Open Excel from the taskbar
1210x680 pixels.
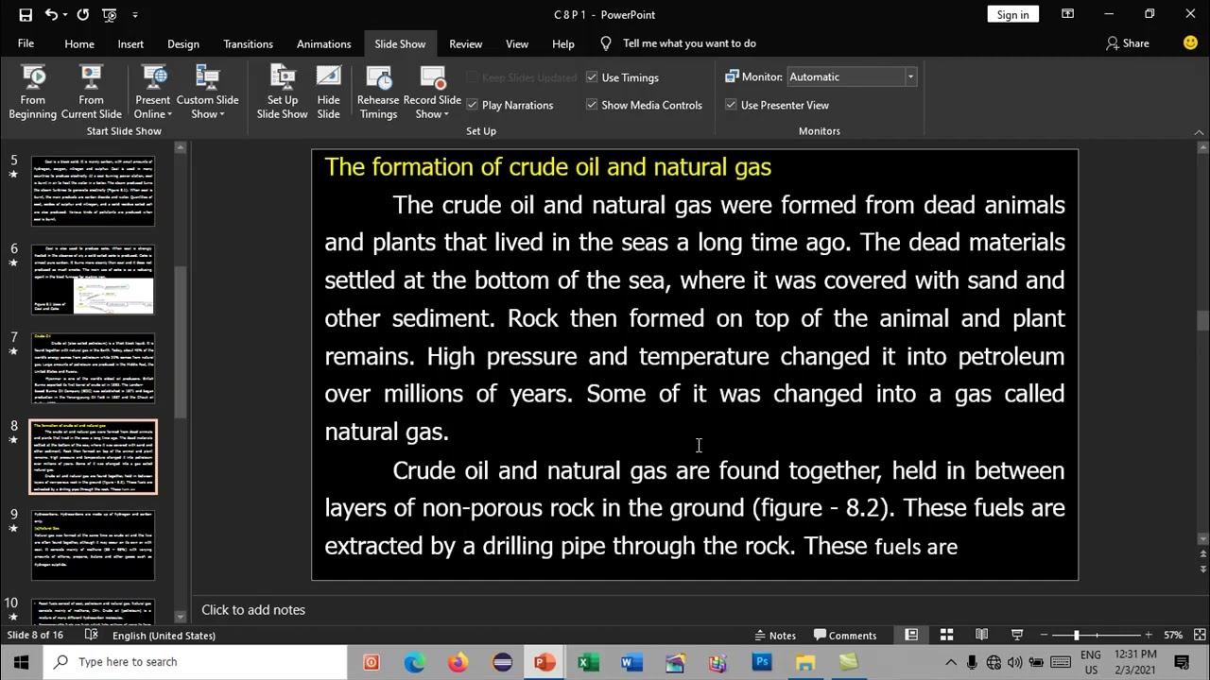tap(588, 662)
